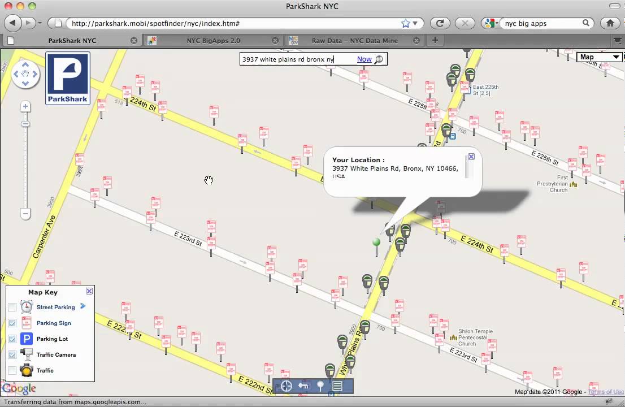This screenshot has width=625, height=407.
Task: Pan the map right with the arrow
Action: click(x=34, y=73)
